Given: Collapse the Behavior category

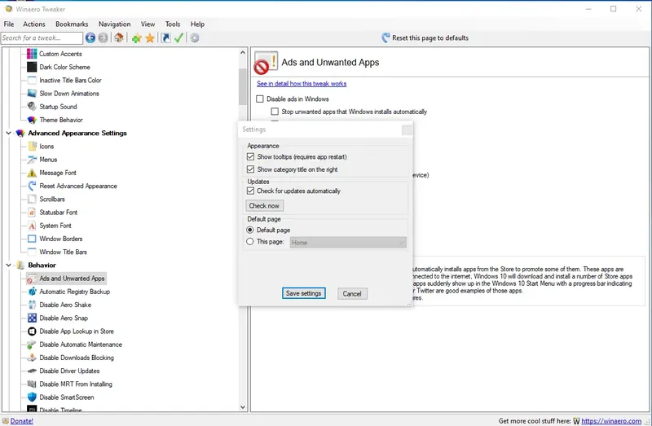Looking at the screenshot, I should [x=8, y=266].
